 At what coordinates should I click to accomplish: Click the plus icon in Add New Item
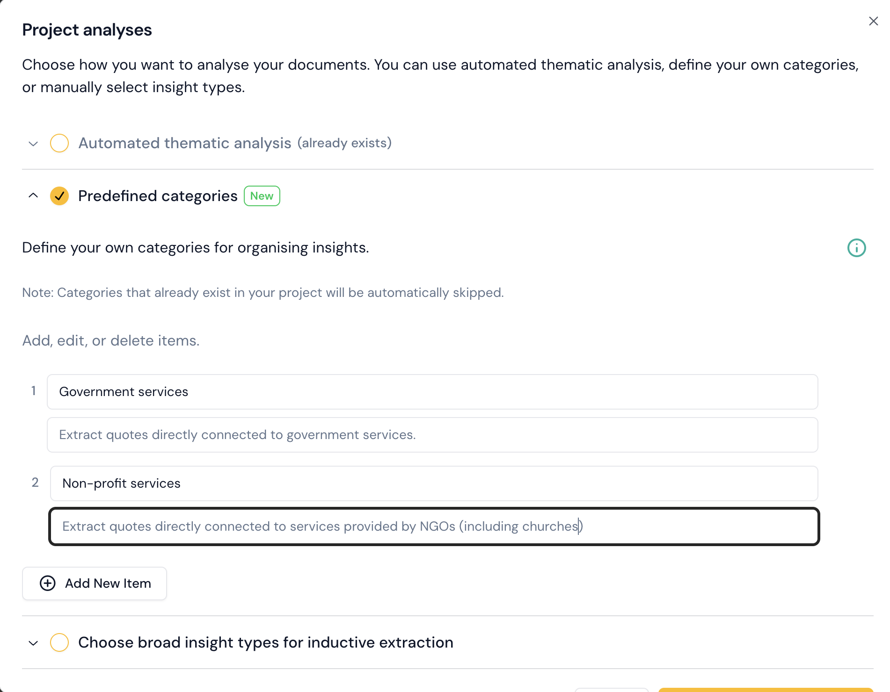(48, 583)
